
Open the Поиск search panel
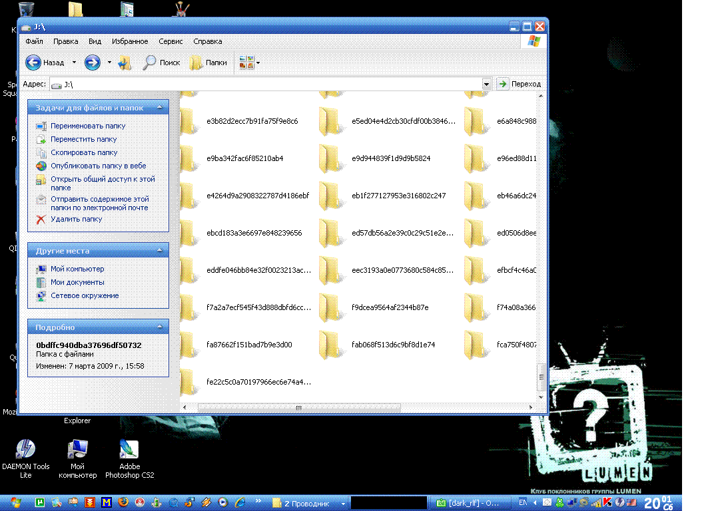point(161,63)
